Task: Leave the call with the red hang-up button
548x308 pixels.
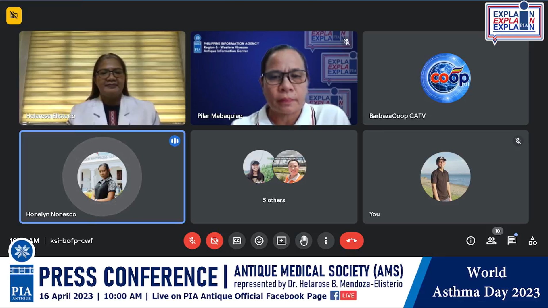Action: coord(351,240)
